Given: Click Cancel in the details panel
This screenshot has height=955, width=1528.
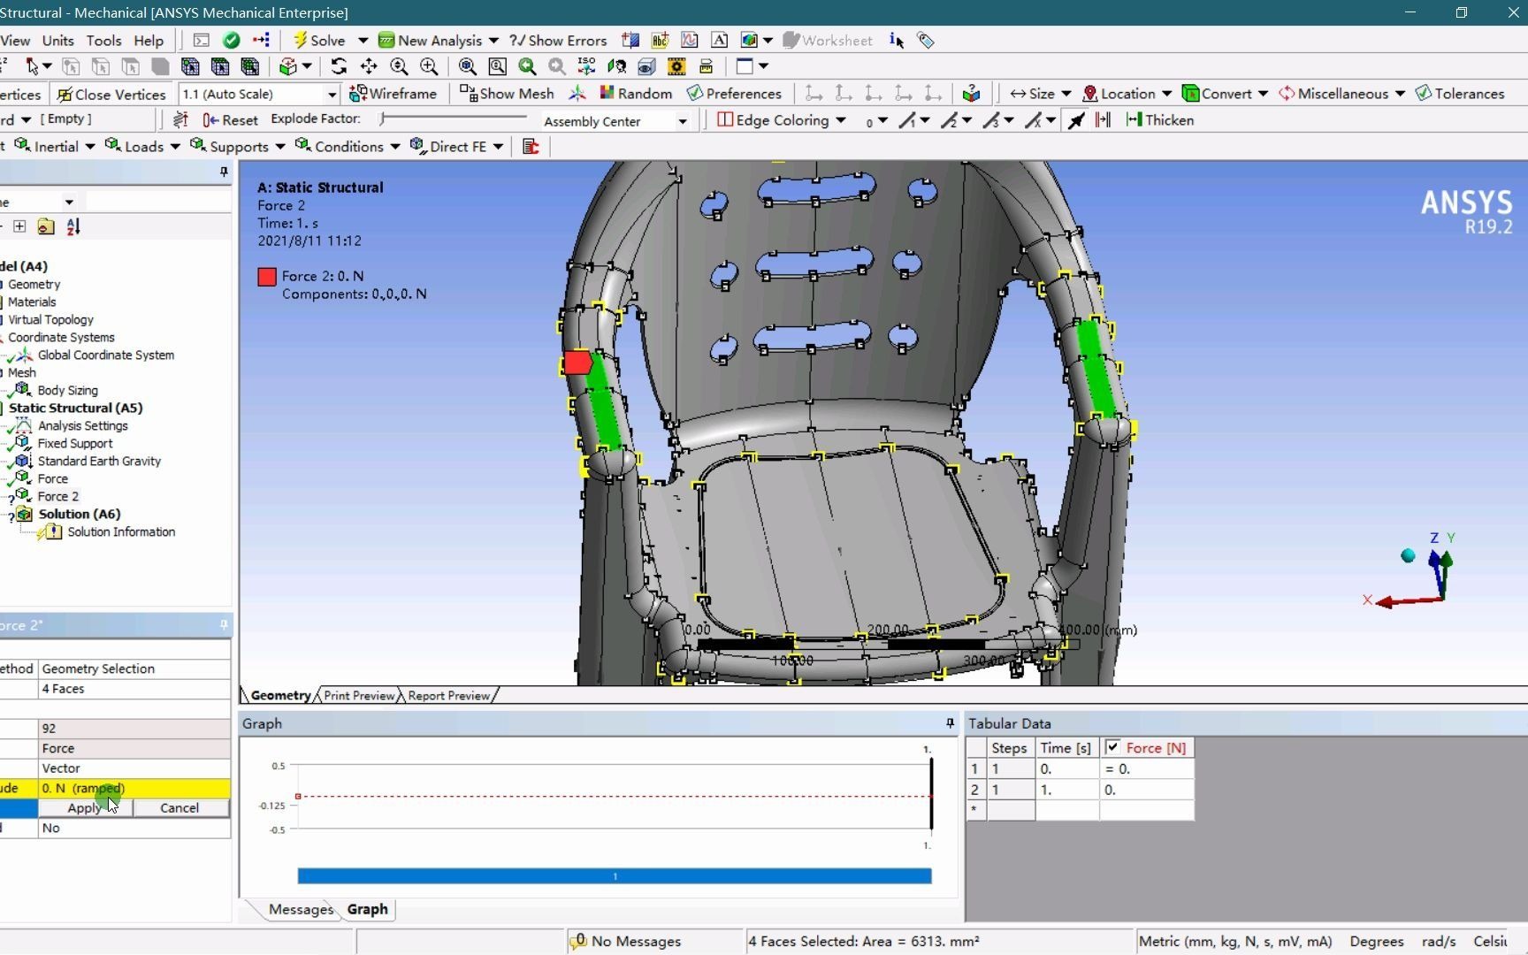Looking at the screenshot, I should (180, 807).
